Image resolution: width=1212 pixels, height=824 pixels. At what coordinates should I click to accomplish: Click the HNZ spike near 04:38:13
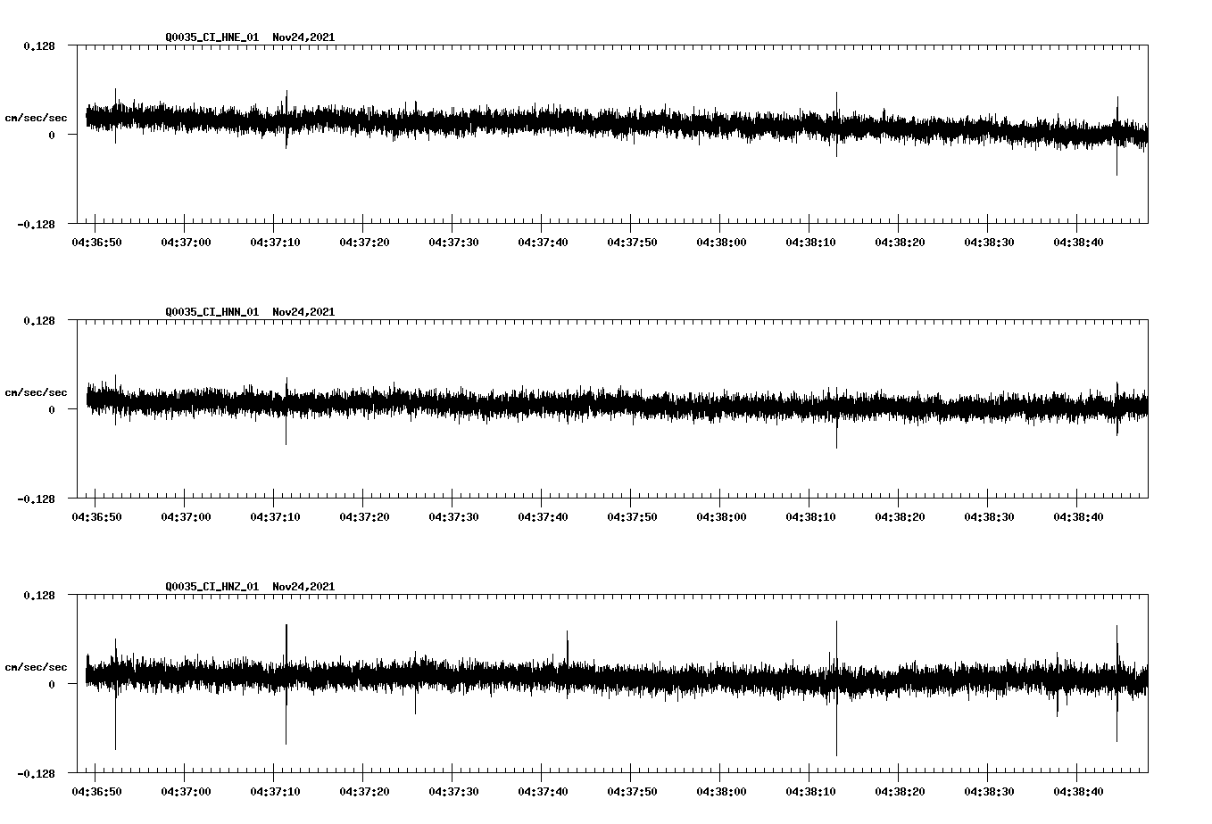[x=836, y=688]
